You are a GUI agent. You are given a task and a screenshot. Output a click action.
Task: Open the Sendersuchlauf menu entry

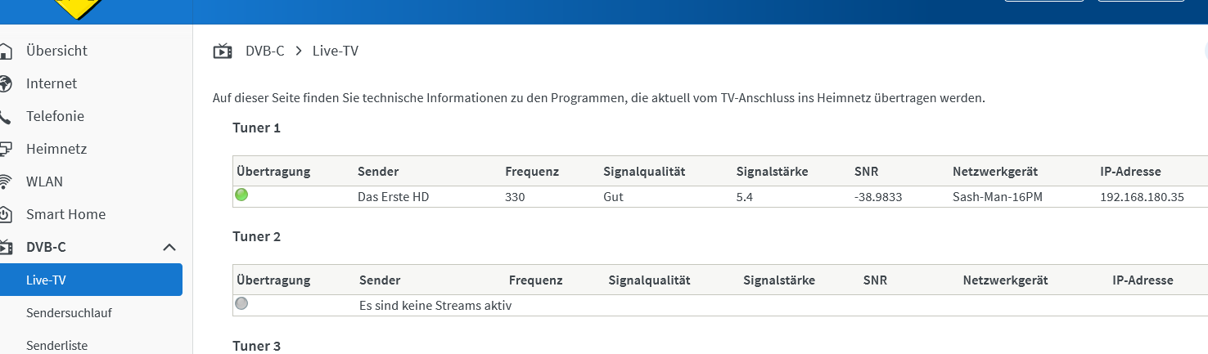click(x=69, y=312)
